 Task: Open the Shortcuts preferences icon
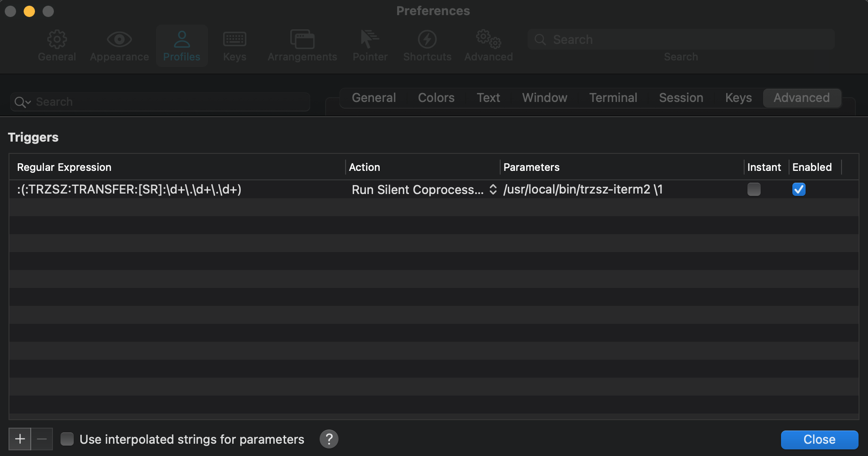point(426,45)
